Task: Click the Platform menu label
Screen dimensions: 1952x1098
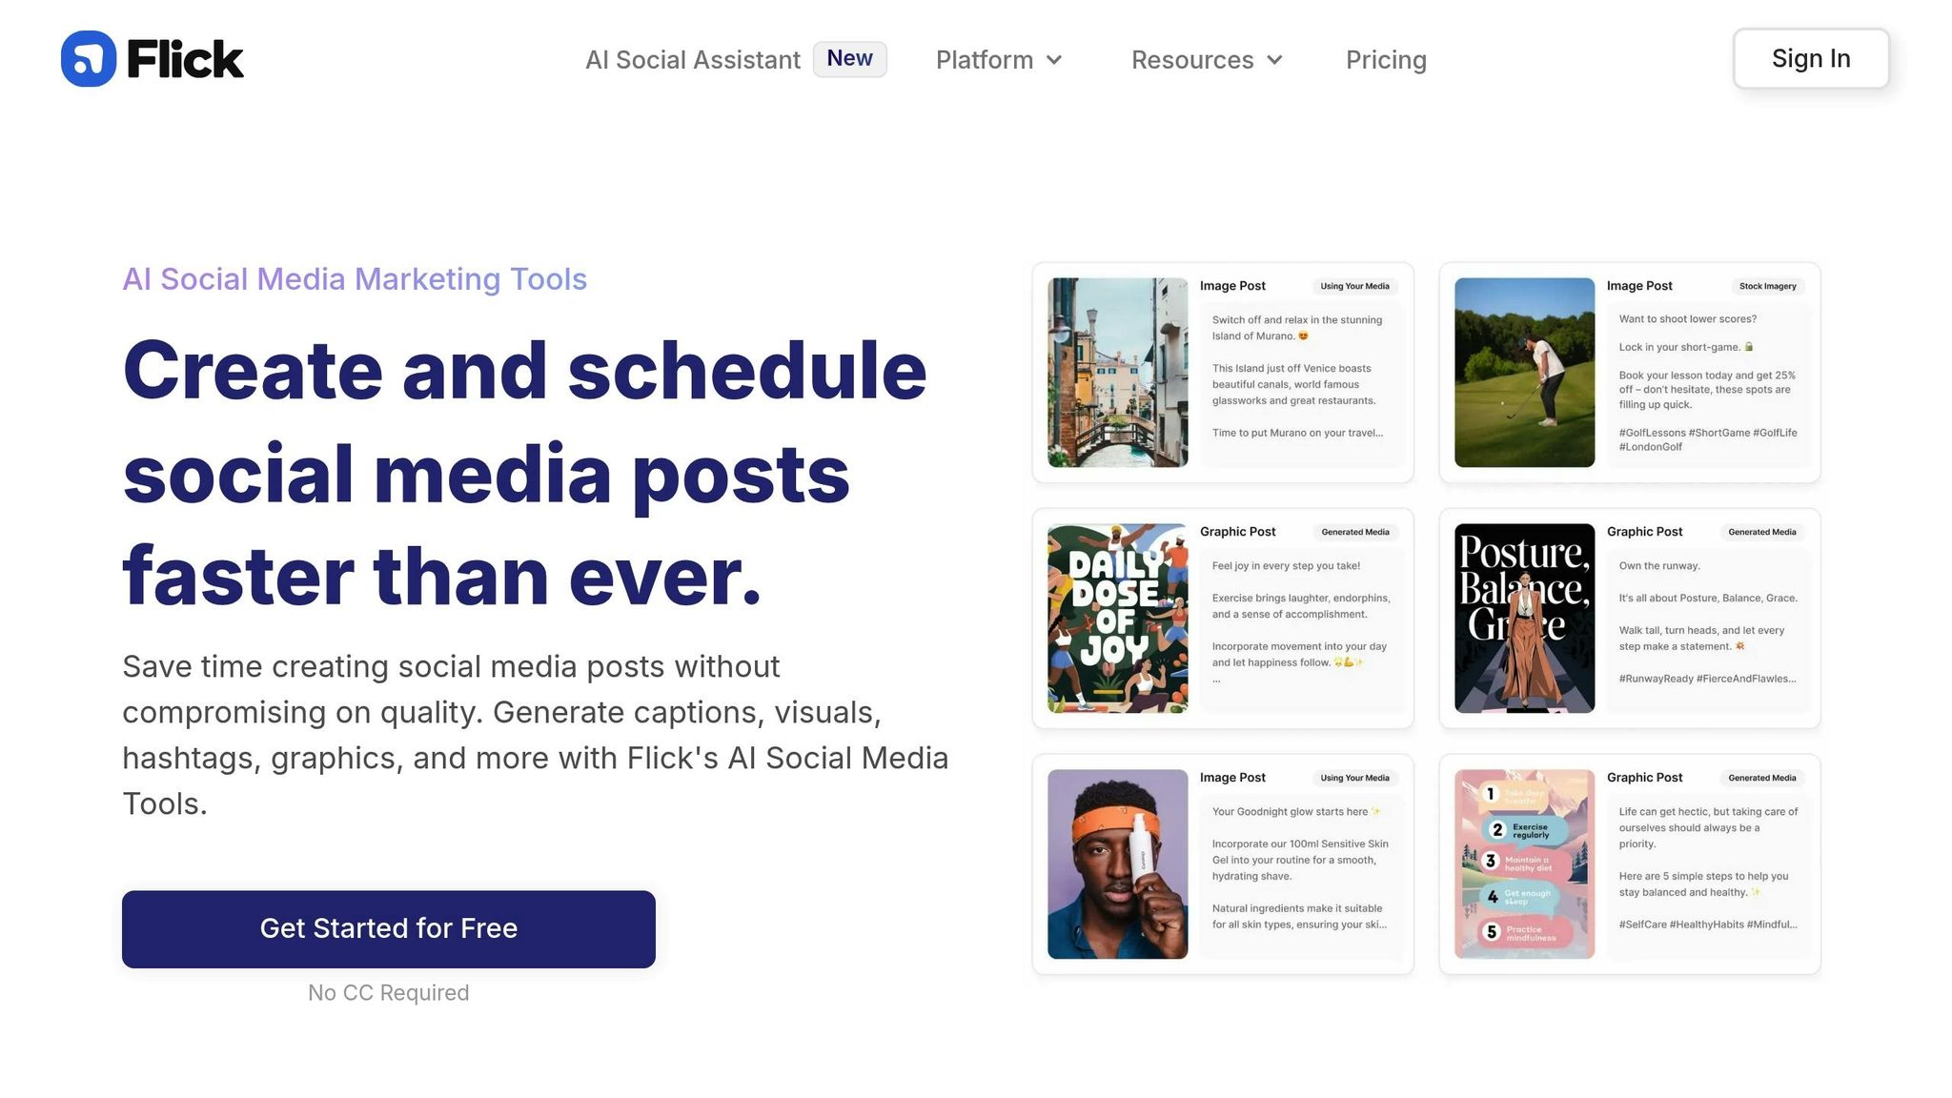Action: click(x=984, y=60)
